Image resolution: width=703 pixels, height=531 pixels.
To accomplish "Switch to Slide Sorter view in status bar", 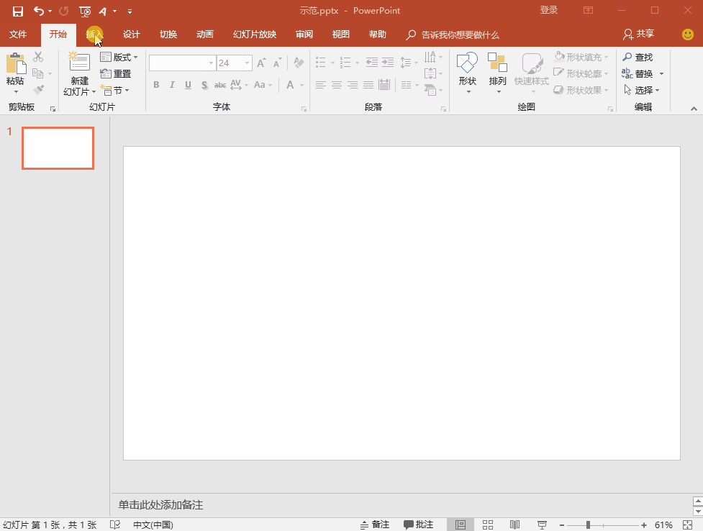I will coord(487,525).
